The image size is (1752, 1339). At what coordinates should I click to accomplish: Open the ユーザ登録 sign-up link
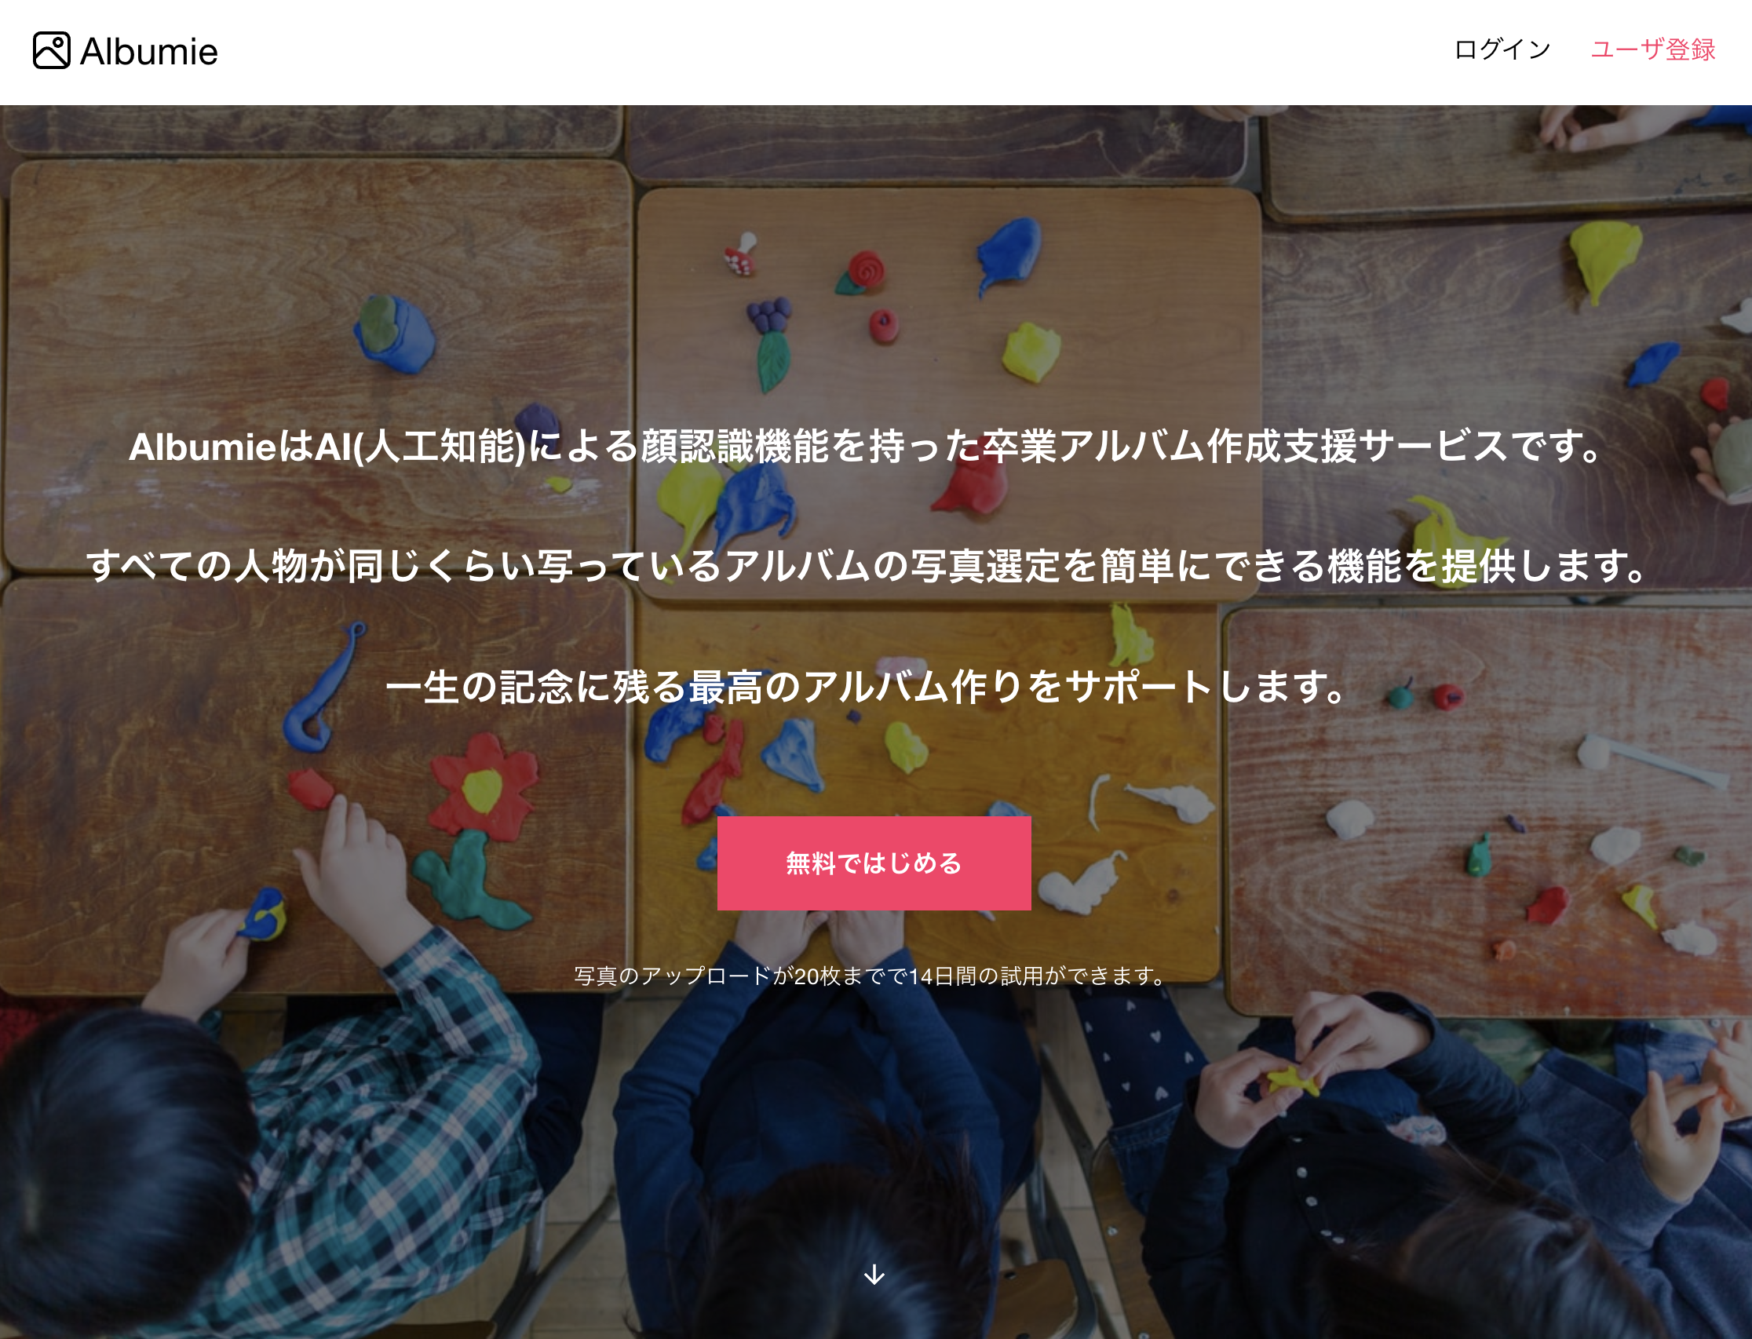coord(1652,49)
